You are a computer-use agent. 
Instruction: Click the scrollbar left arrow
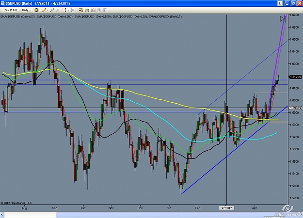tap(2, 215)
